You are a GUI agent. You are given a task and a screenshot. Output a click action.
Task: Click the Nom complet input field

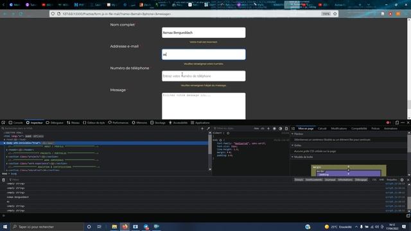click(x=204, y=33)
